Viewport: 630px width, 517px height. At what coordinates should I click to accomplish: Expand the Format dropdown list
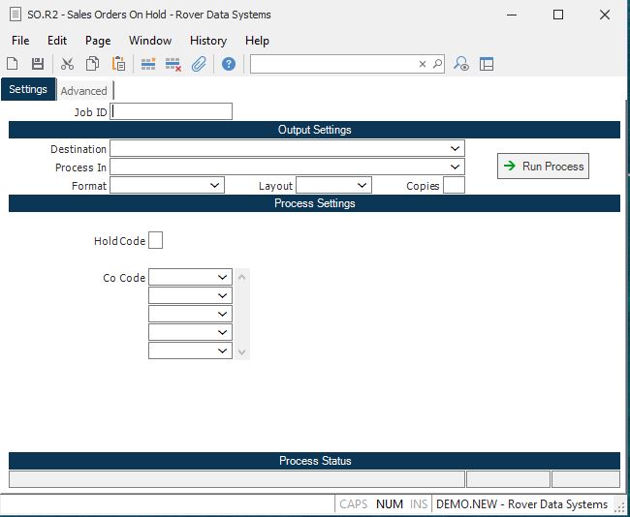215,185
